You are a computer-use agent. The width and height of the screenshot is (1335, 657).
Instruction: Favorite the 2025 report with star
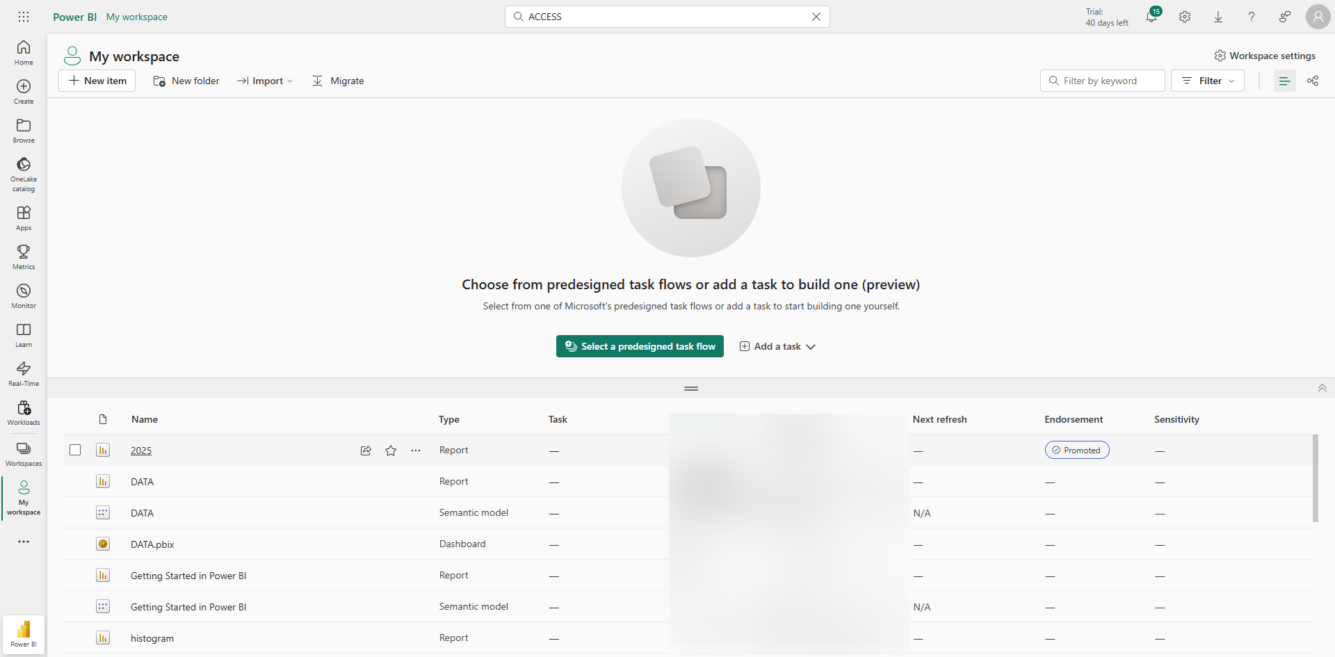(391, 451)
